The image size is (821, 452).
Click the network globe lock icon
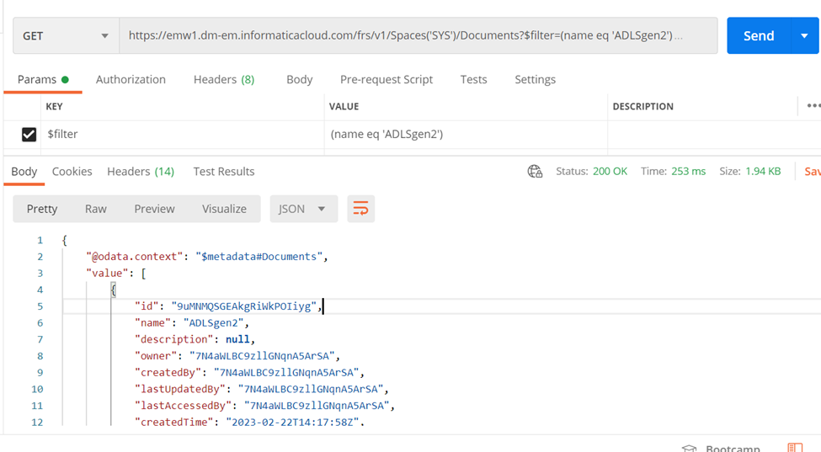[x=535, y=172]
